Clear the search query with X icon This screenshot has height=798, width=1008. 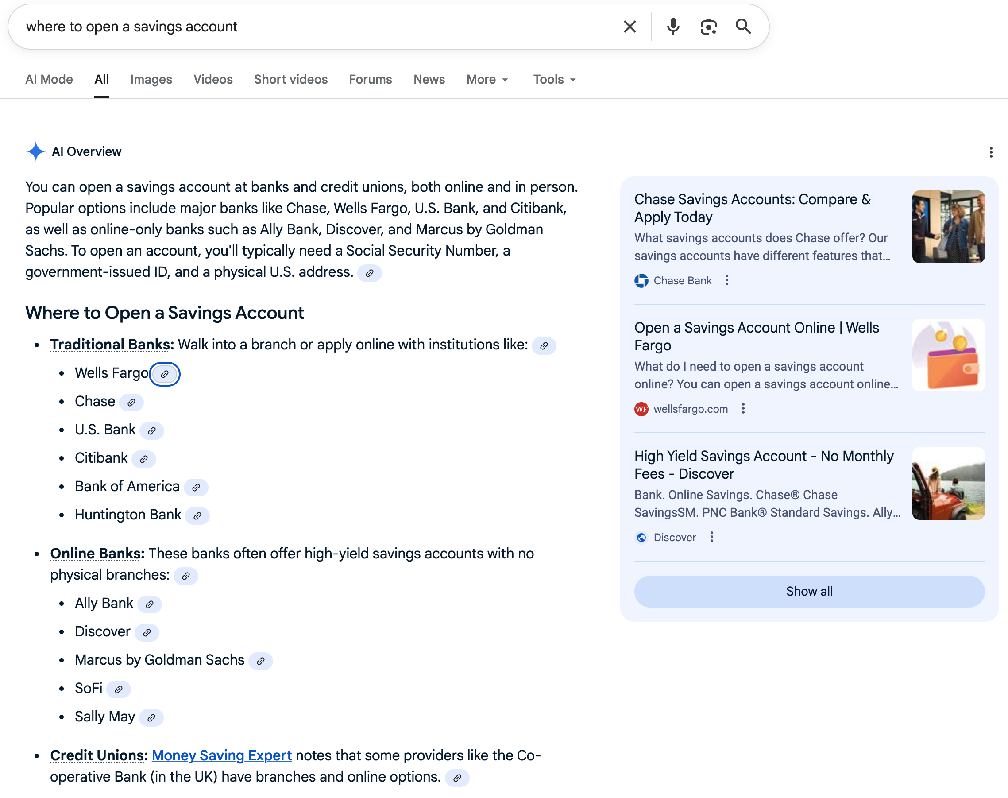(x=630, y=27)
